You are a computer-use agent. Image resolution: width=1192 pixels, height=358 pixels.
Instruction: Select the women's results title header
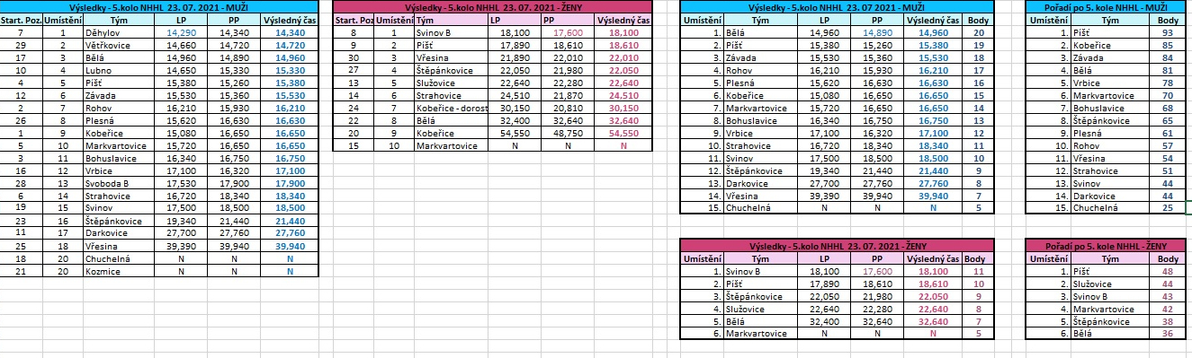click(491, 6)
